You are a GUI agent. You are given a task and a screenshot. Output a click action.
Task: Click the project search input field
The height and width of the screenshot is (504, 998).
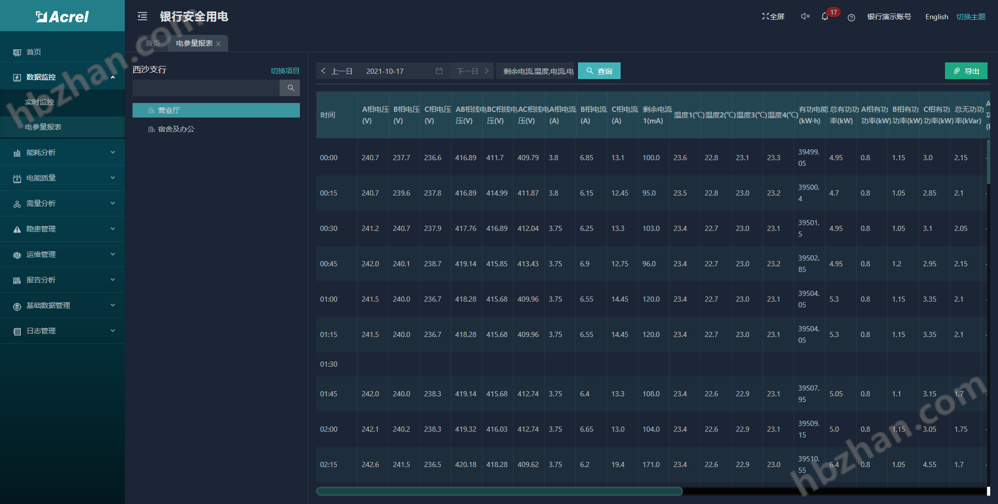[206, 88]
